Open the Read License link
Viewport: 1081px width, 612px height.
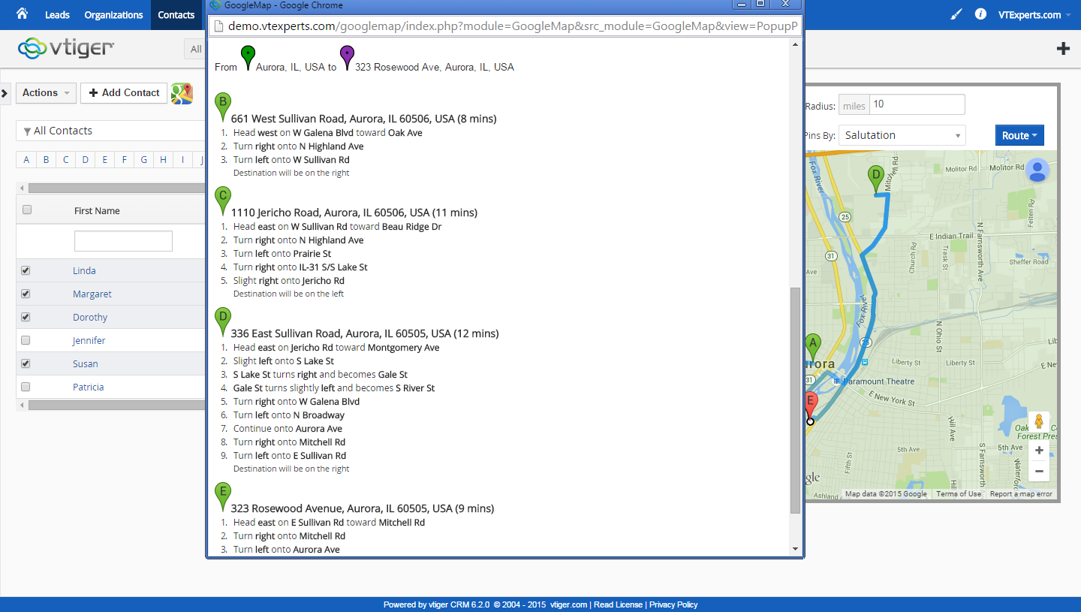click(x=618, y=604)
